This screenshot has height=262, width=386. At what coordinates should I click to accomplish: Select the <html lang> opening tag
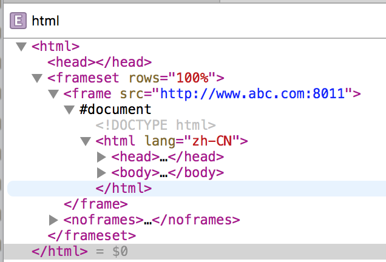pos(172,141)
